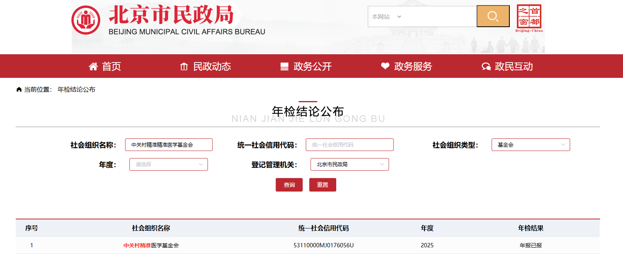The height and width of the screenshot is (254, 623).
Task: Focus the 统一社会信用代码 input field
Action: 350,145
